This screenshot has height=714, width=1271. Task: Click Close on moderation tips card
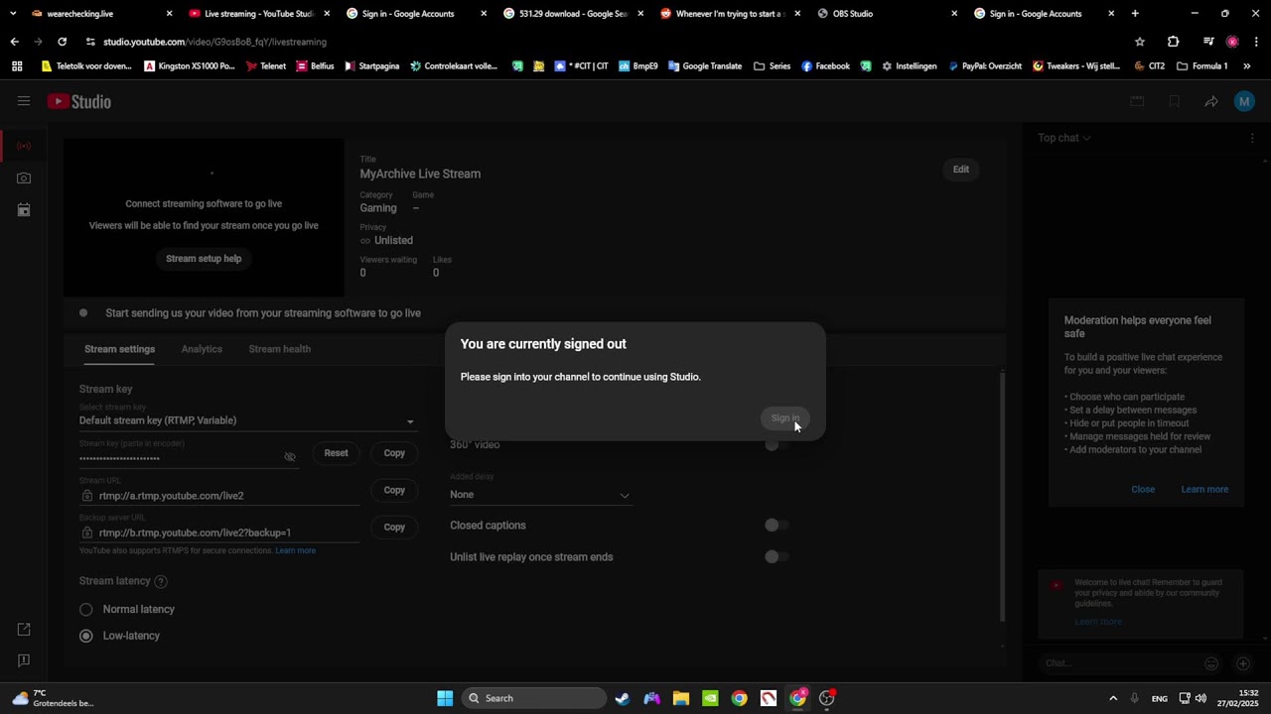1143,489
